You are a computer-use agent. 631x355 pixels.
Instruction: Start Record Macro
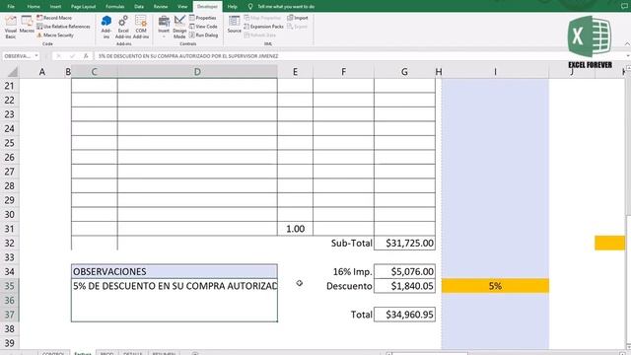(x=54, y=18)
